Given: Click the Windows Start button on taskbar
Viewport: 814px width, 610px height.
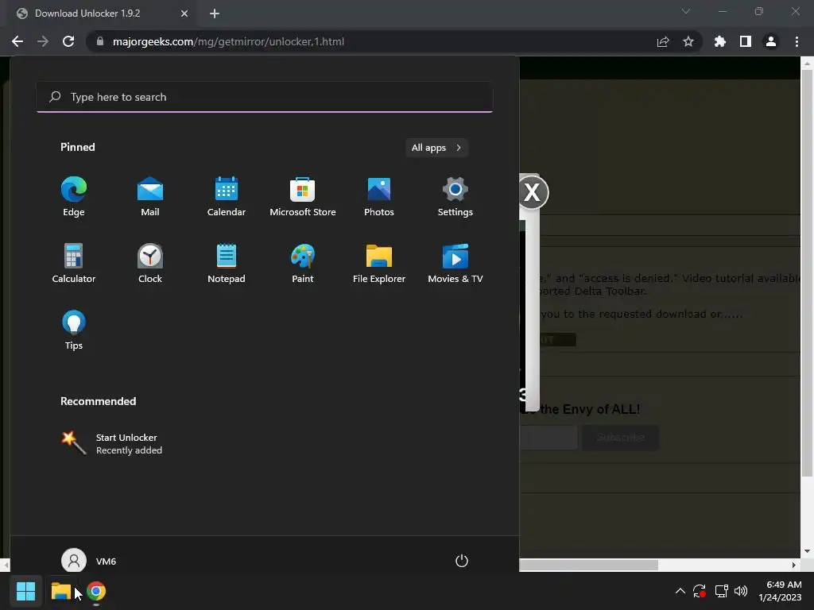Looking at the screenshot, I should click(26, 591).
